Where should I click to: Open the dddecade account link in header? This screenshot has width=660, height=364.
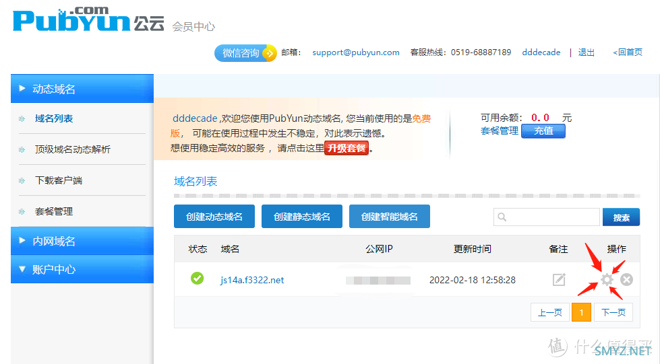pyautogui.click(x=541, y=52)
